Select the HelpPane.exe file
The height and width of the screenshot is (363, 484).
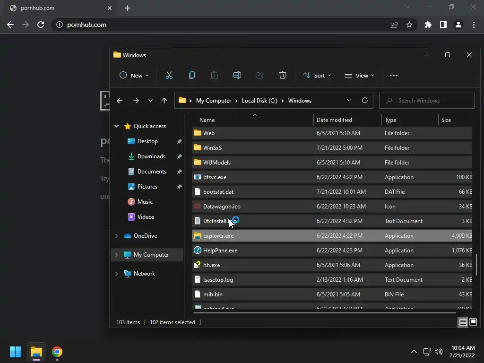(x=332, y=251)
